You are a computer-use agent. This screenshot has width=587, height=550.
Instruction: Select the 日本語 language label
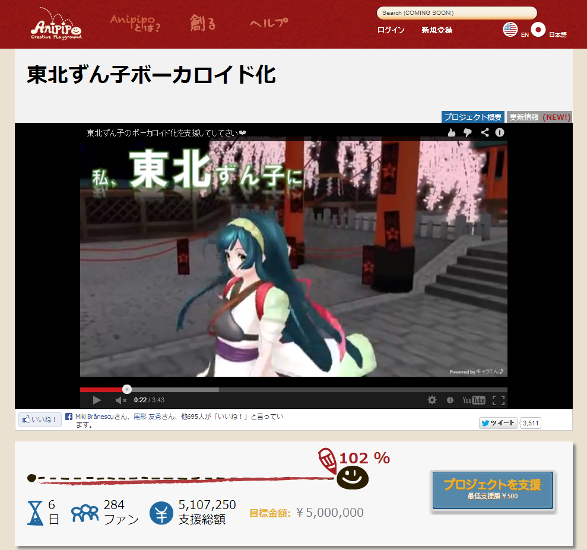(x=558, y=34)
